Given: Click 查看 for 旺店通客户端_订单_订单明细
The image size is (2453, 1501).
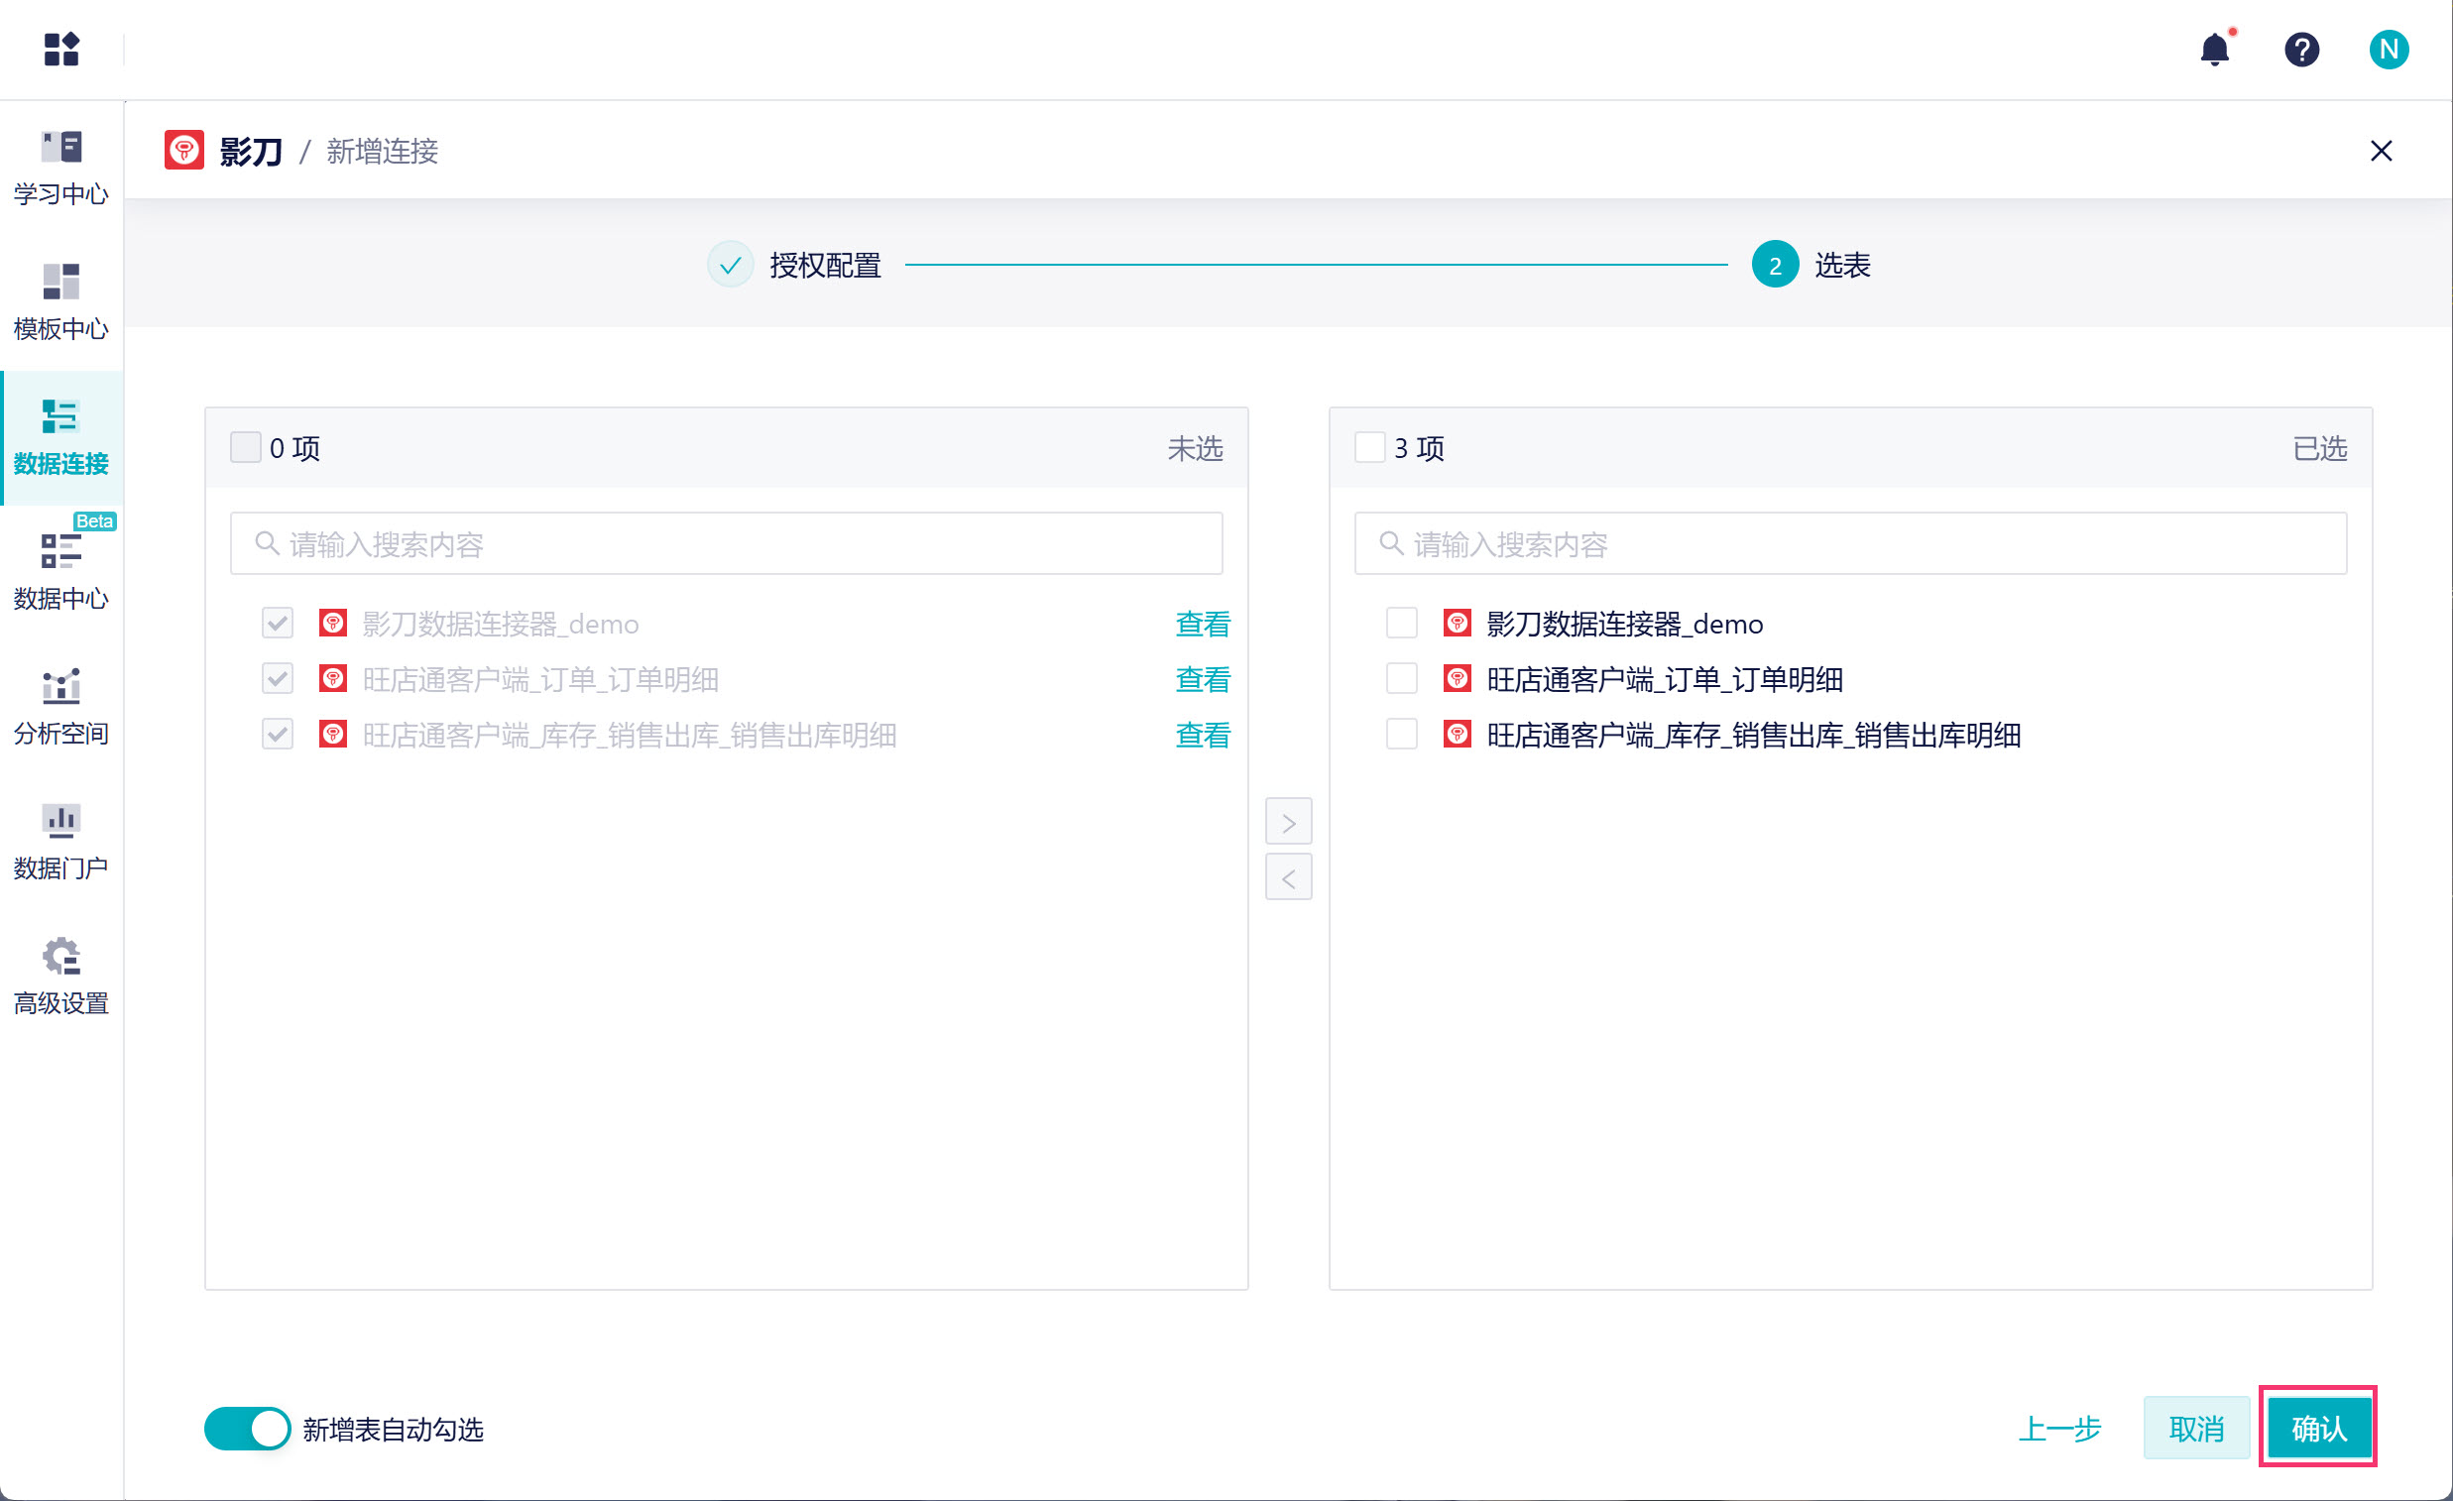Looking at the screenshot, I should tap(1203, 680).
